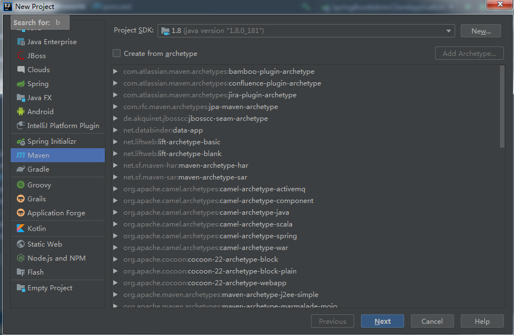Viewport: 514px width, 335px height.
Task: Click the Empty Project icon
Action: tap(21, 288)
